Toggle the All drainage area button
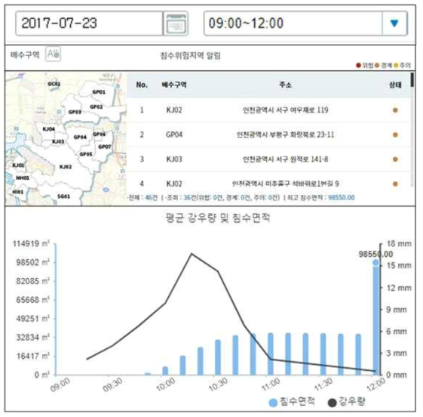Screen dimensions: 423x417 point(53,54)
